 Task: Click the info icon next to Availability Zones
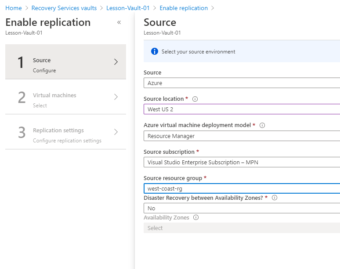coord(196,217)
